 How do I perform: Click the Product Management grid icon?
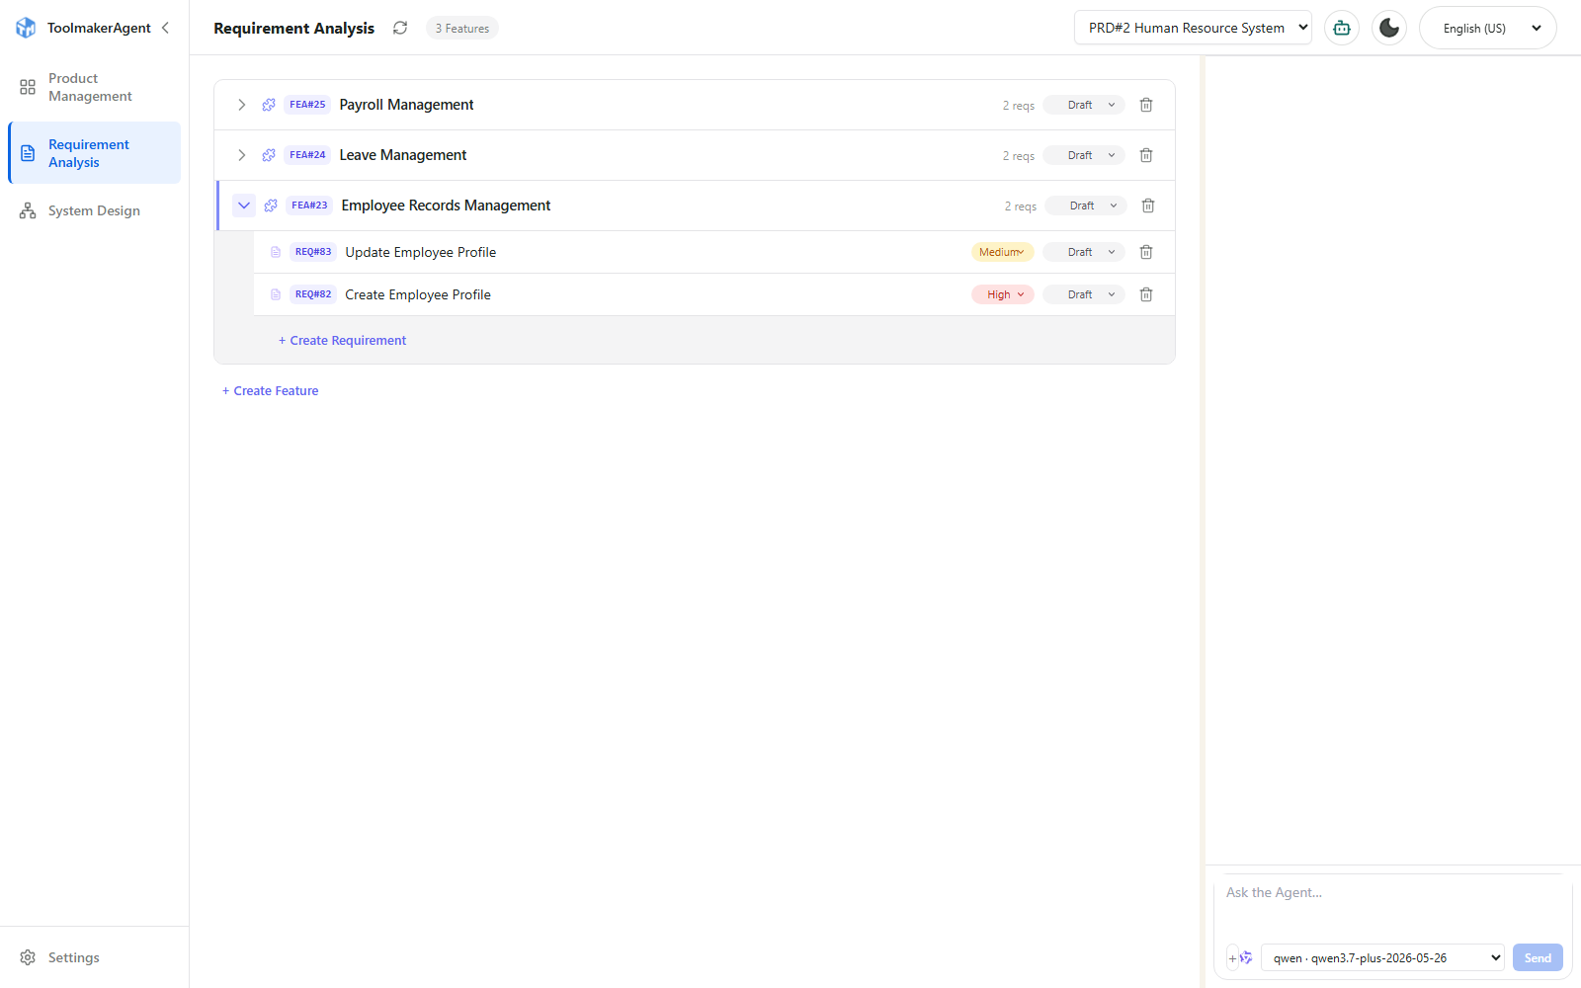pyautogui.click(x=28, y=87)
